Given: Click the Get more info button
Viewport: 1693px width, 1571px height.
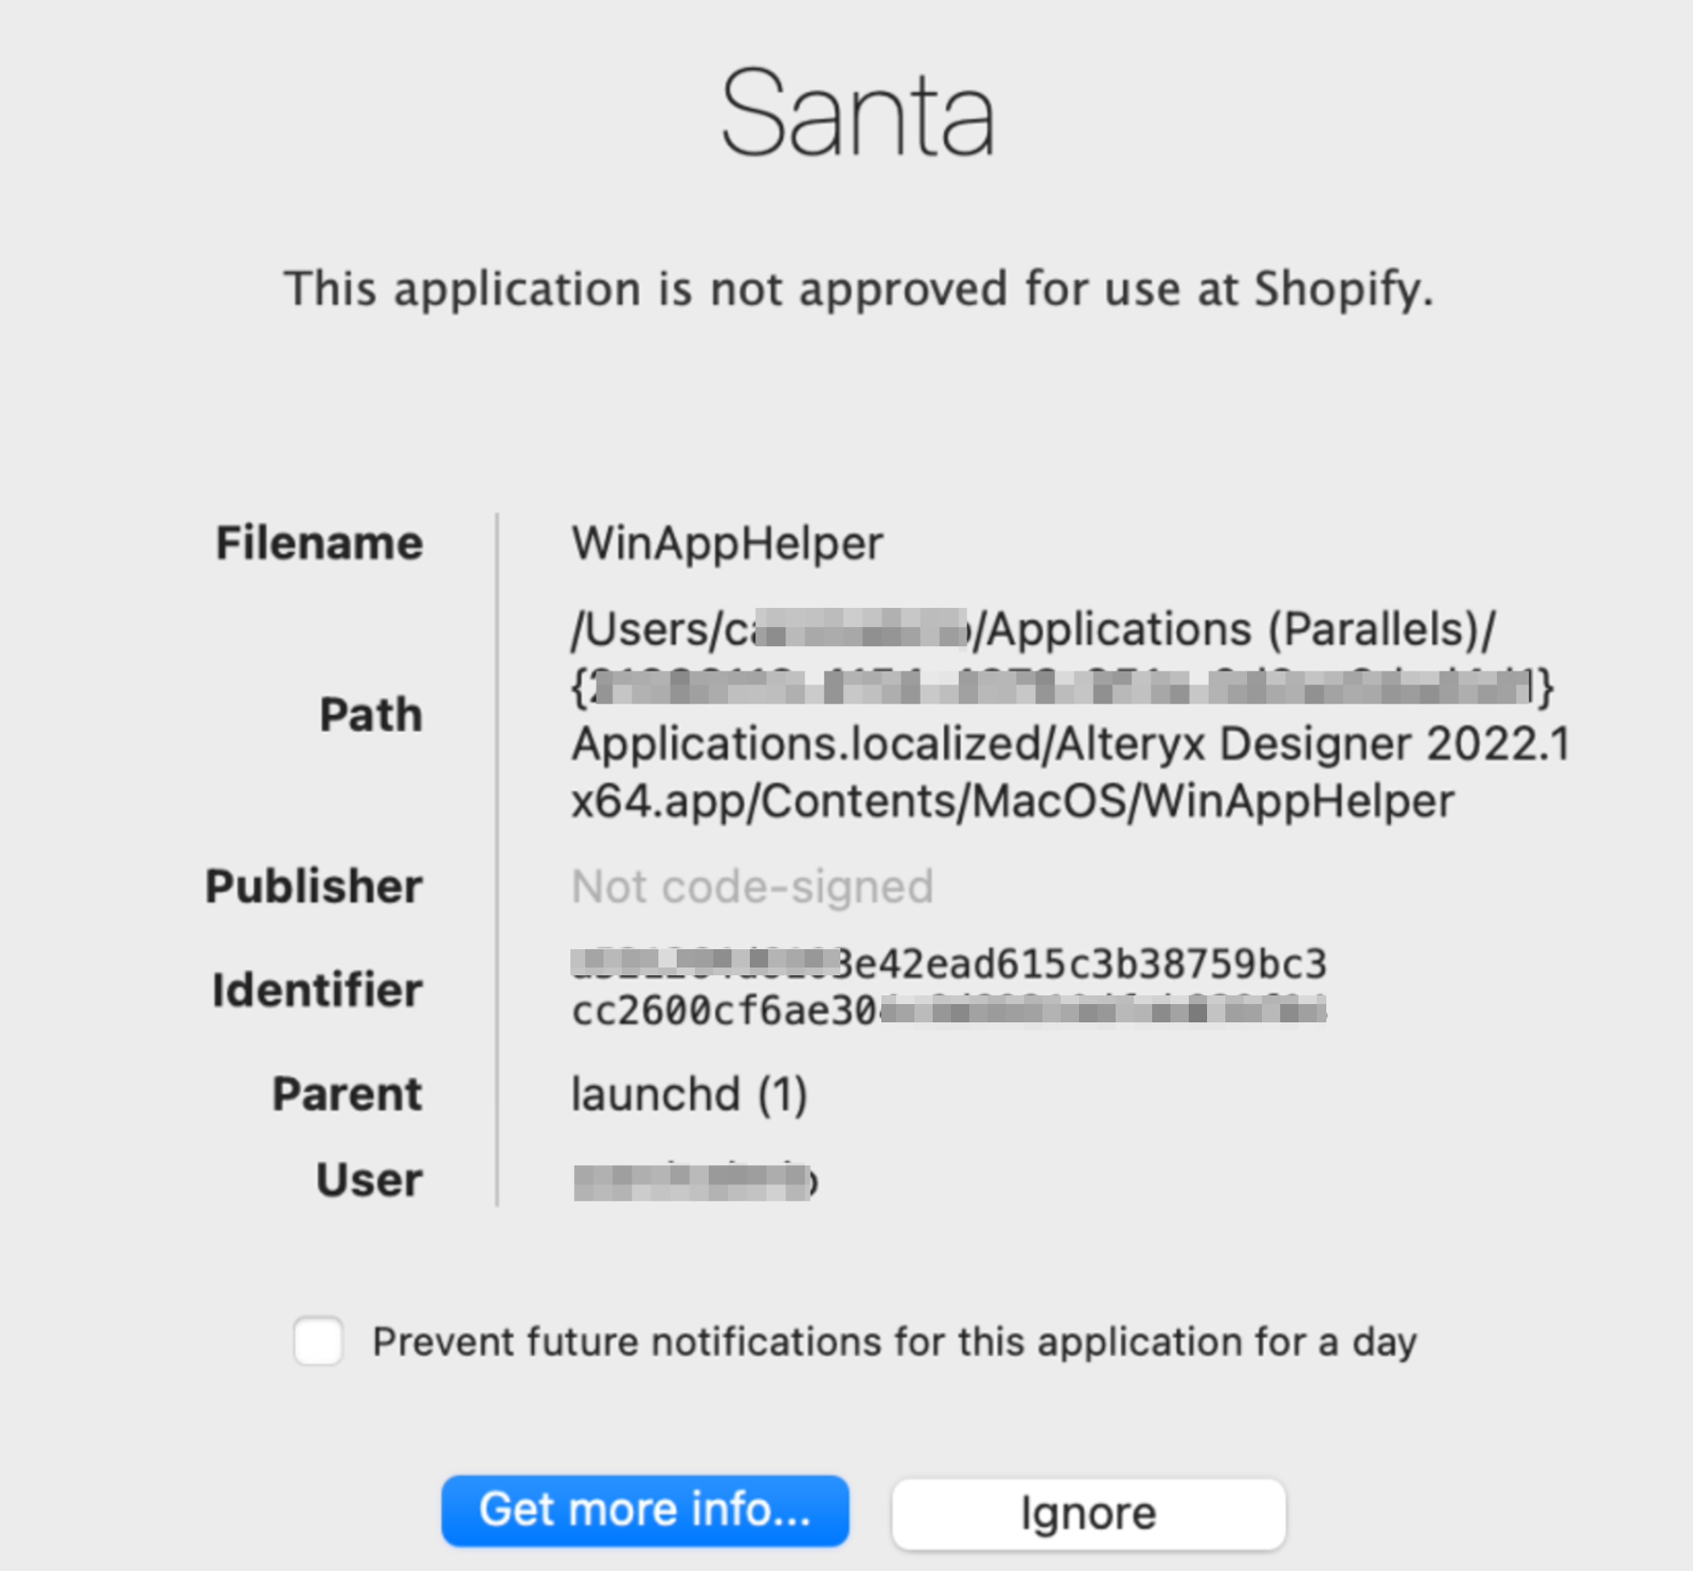Looking at the screenshot, I should 644,1510.
